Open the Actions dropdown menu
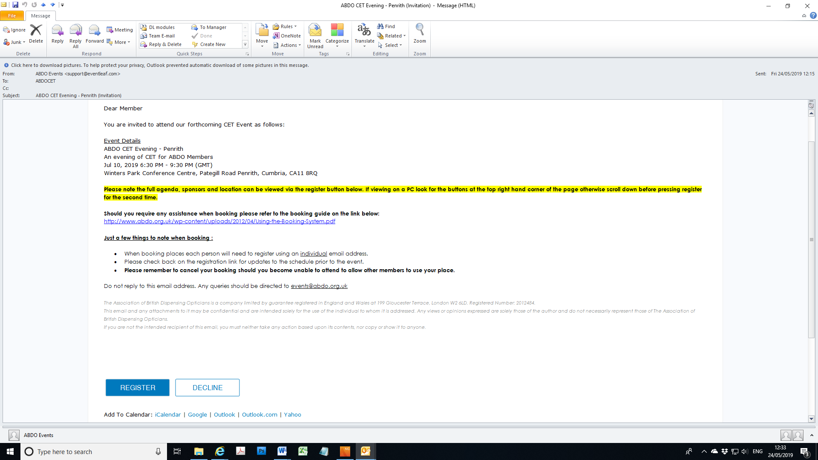This screenshot has width=818, height=460. [288, 45]
